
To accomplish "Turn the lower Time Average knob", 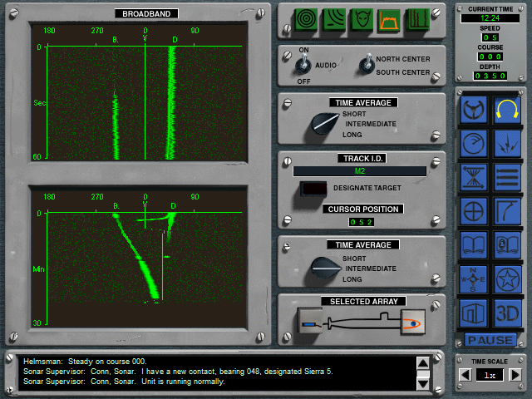I will coord(325,268).
